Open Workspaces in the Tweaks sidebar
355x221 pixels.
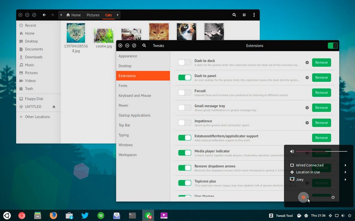coord(143,155)
